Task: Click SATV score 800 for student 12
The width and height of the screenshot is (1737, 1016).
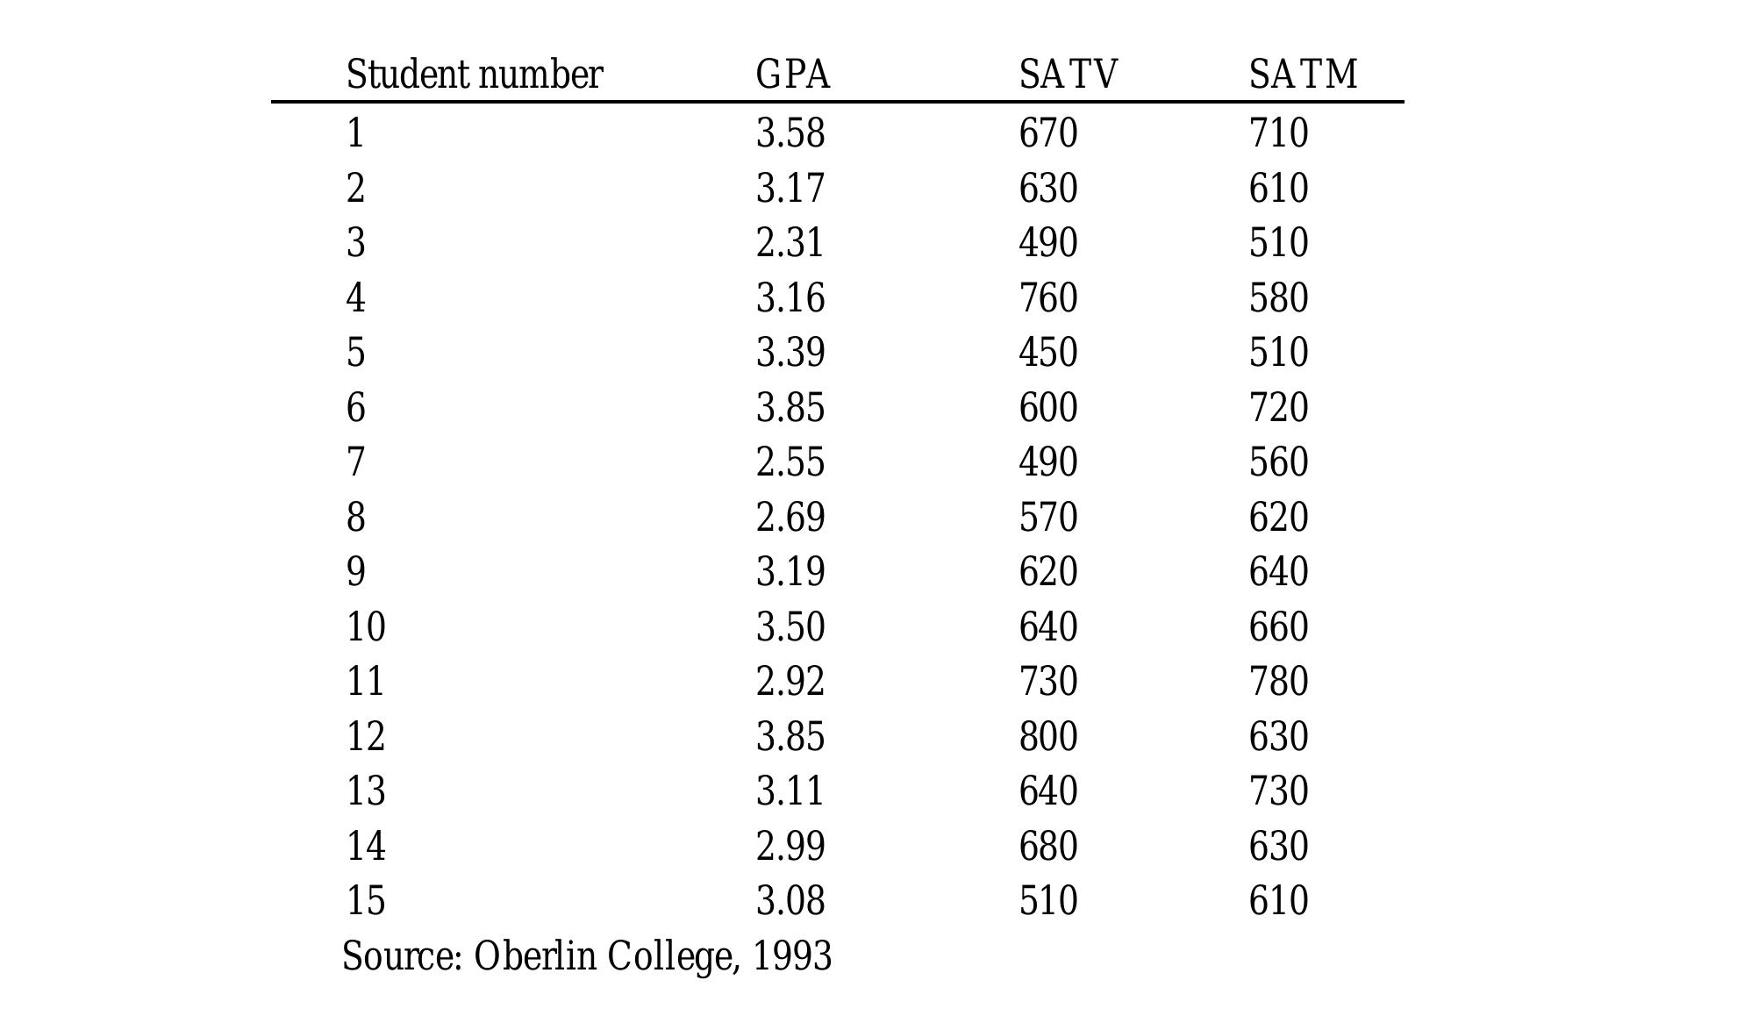Action: [x=1047, y=736]
